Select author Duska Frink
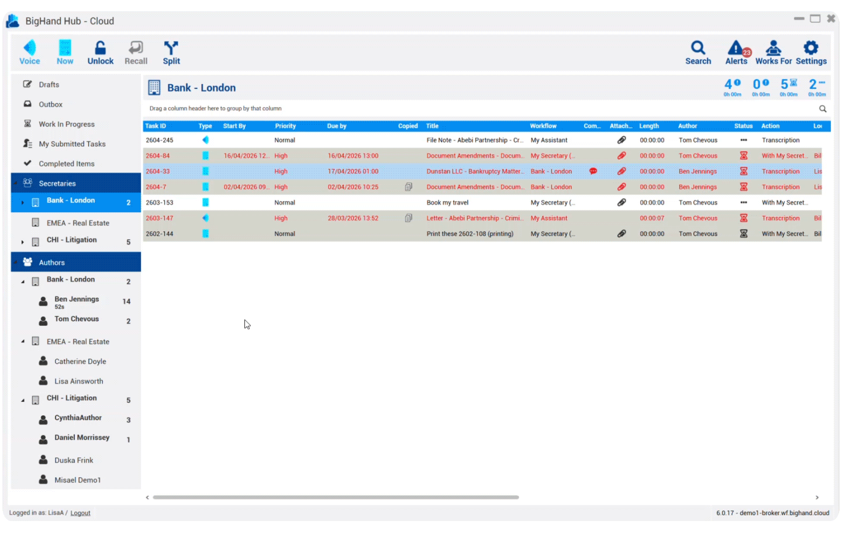This screenshot has width=842, height=538. [74, 460]
